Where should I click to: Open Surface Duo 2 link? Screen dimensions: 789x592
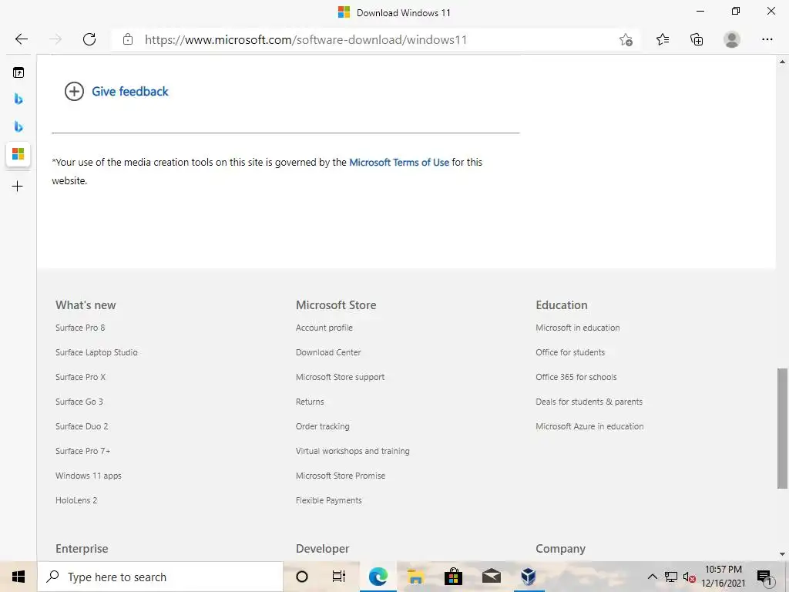[82, 426]
